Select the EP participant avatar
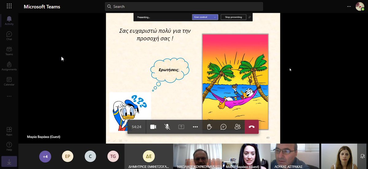This screenshot has height=169, width=368. point(68,156)
